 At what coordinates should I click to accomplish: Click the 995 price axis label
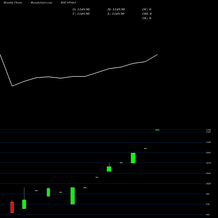[208, 194]
